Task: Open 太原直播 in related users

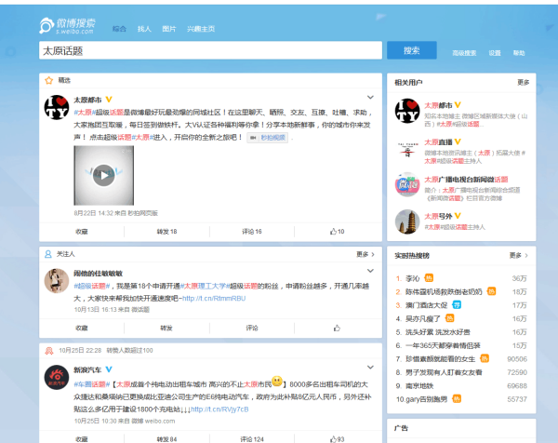Action: coord(438,142)
